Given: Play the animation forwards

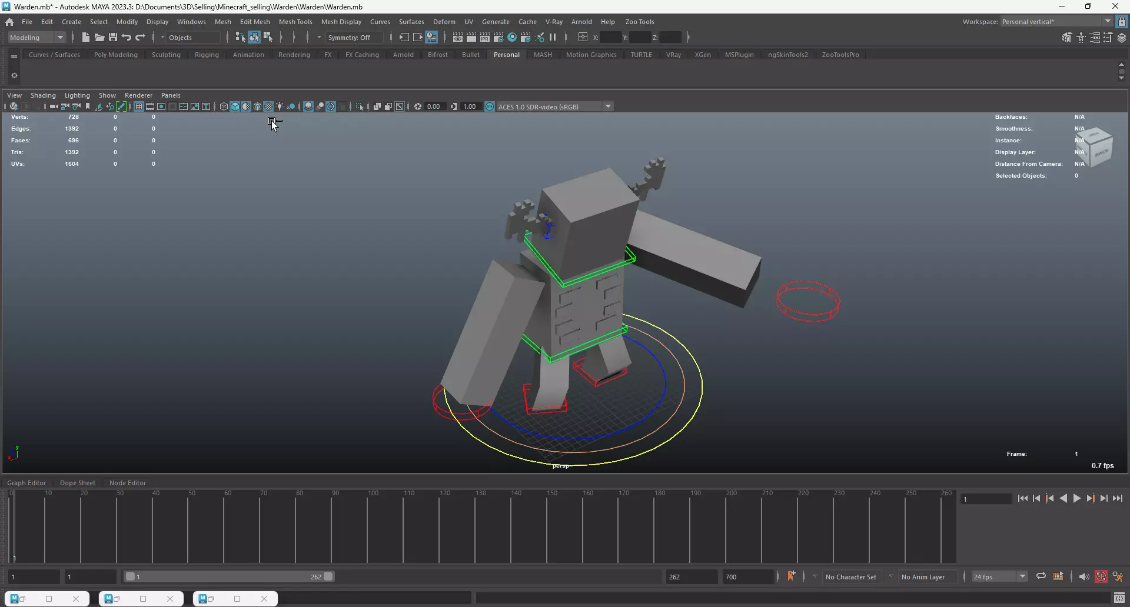Looking at the screenshot, I should (1076, 498).
